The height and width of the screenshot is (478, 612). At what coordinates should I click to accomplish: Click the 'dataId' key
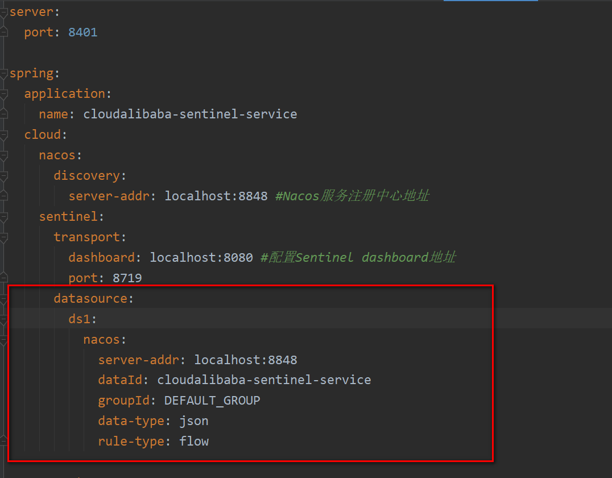tap(120, 380)
